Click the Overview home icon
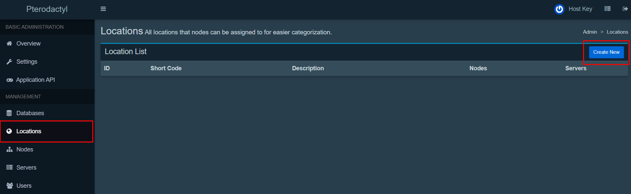The width and height of the screenshot is (631, 194). pos(9,44)
